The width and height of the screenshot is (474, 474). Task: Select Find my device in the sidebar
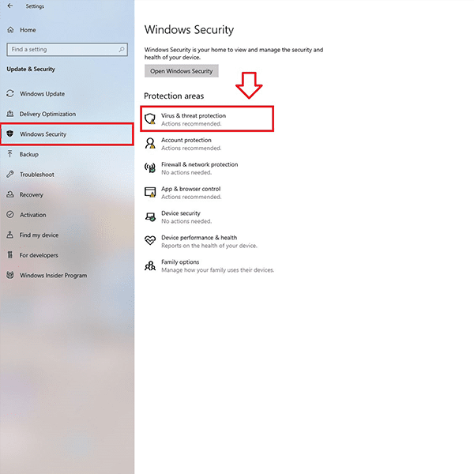point(39,235)
